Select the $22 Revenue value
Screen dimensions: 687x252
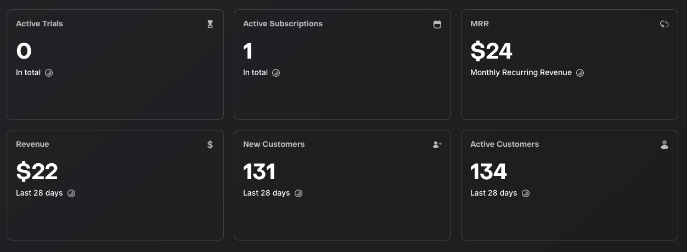37,172
